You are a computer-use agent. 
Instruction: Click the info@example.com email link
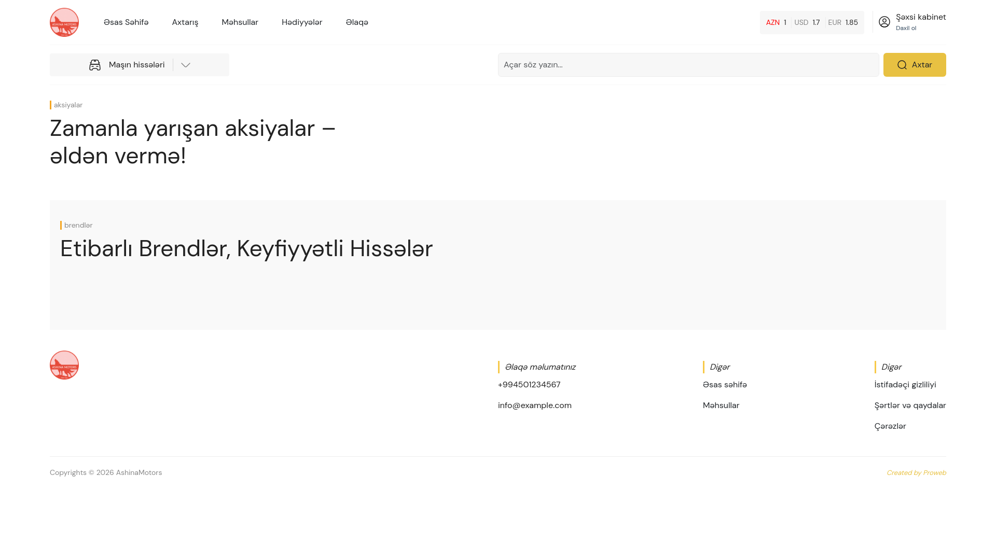coord(535,405)
